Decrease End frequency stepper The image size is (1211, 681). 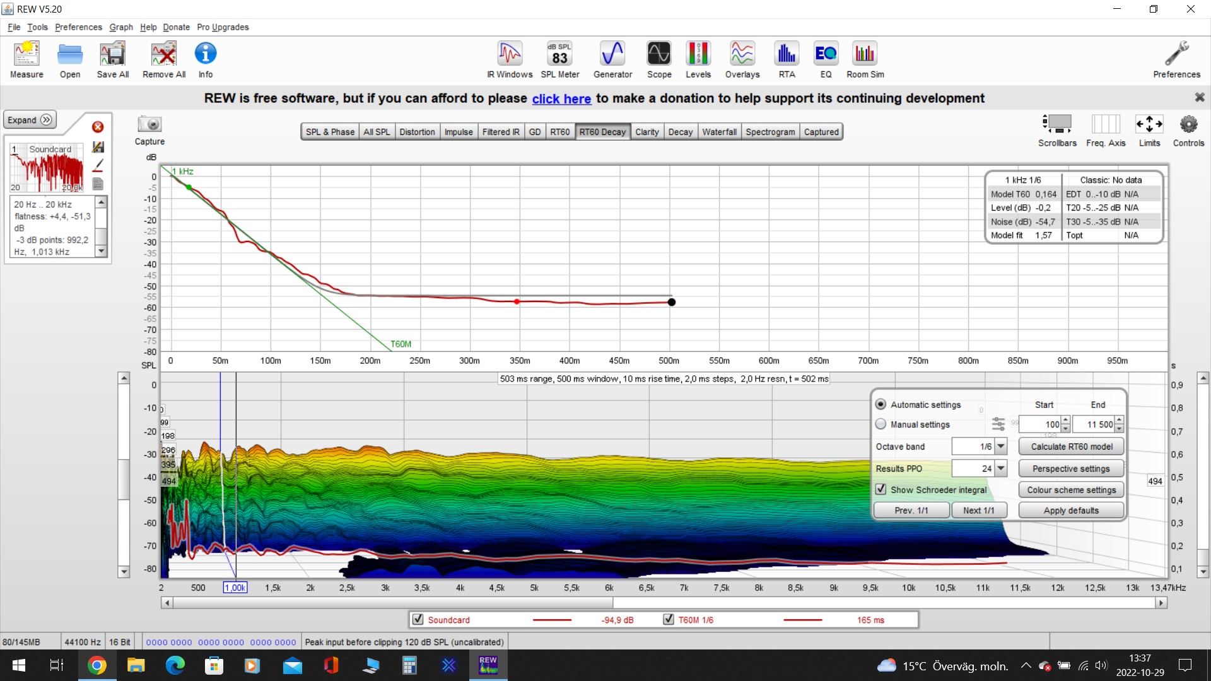[1119, 429]
